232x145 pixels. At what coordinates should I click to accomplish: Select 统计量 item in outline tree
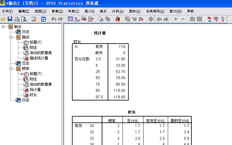tap(35, 90)
